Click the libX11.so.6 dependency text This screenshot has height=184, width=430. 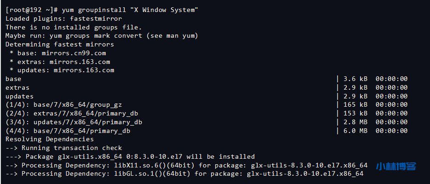(143, 165)
